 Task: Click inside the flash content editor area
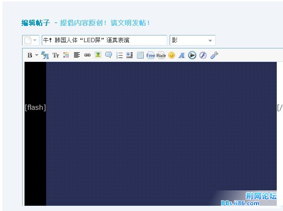pyautogui.click(x=150, y=133)
